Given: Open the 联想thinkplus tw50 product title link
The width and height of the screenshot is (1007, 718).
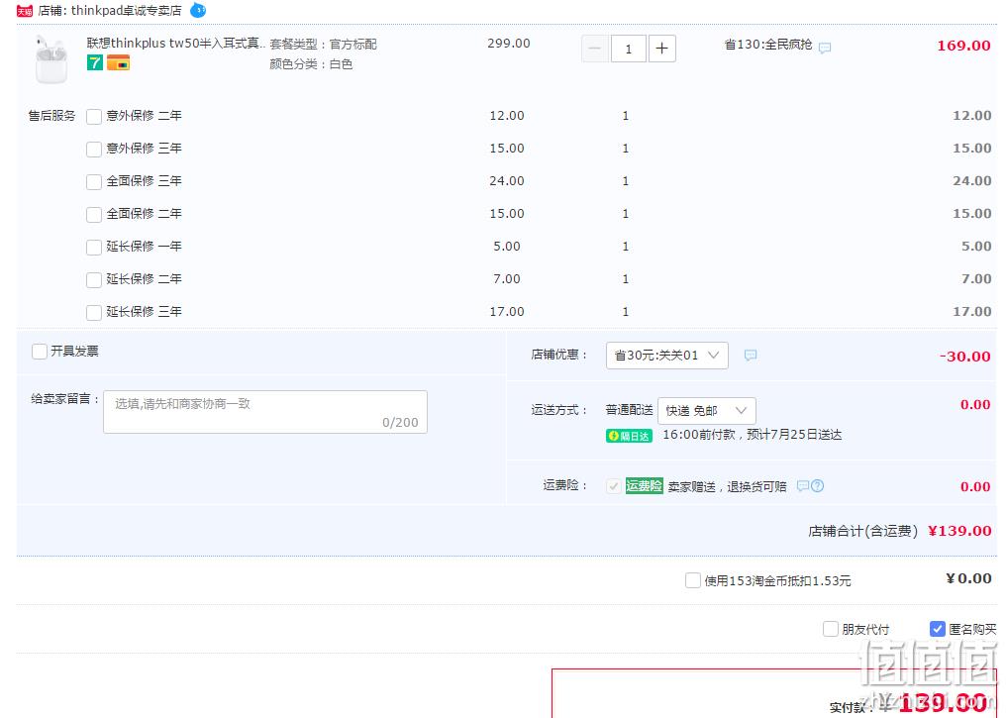Looking at the screenshot, I should (176, 43).
